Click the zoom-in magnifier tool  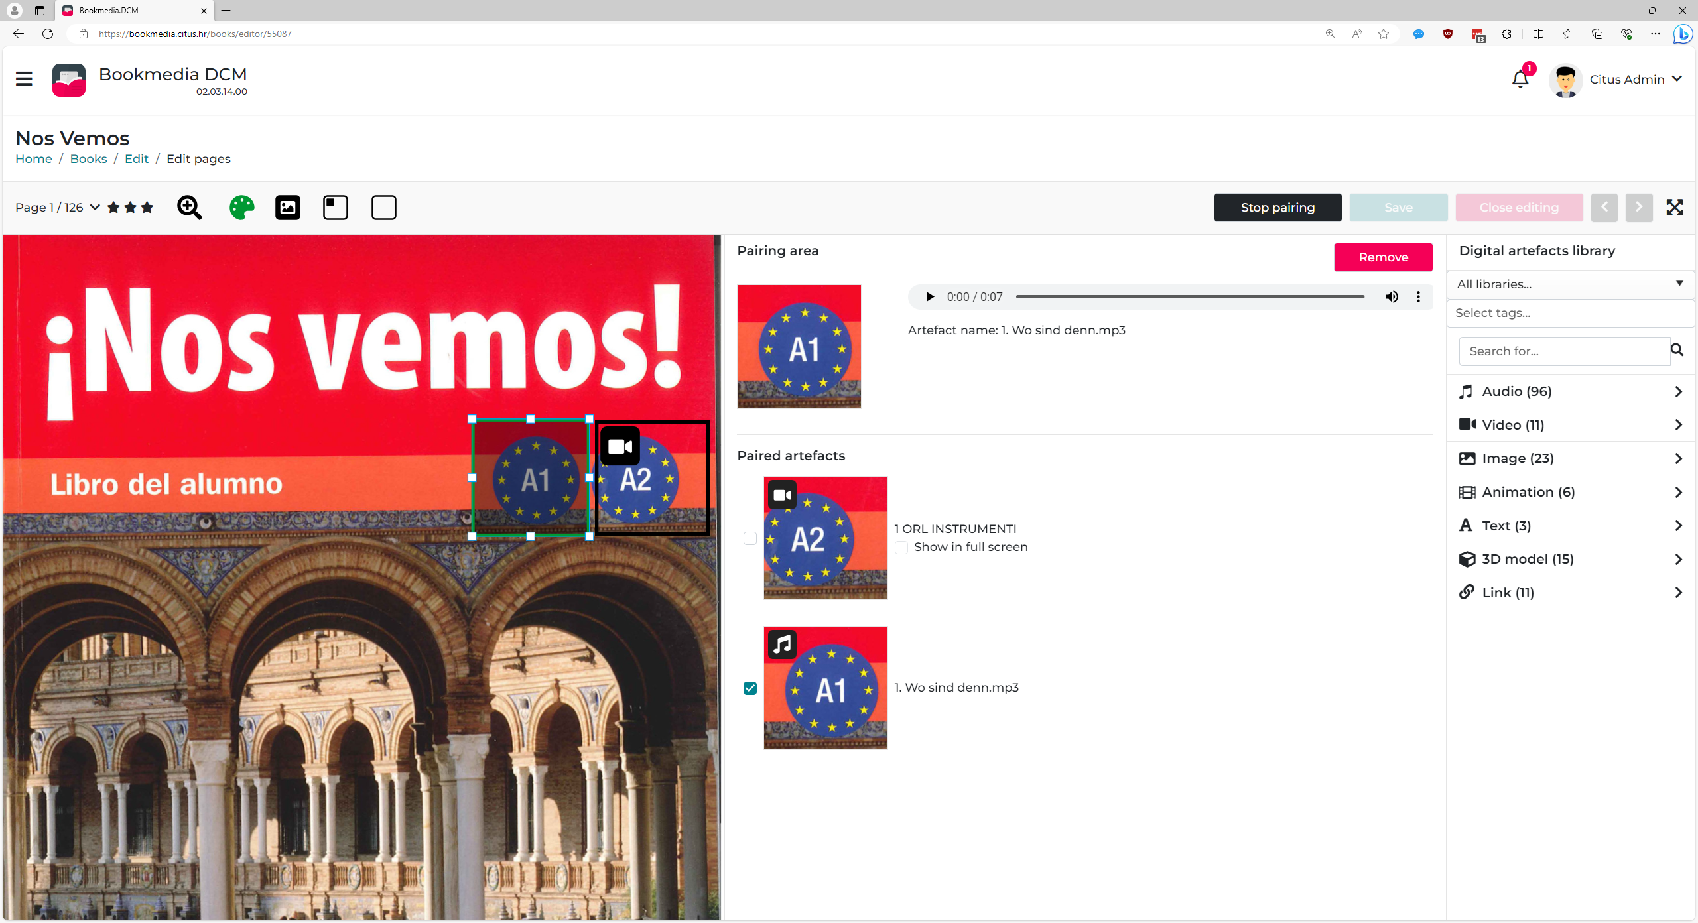click(189, 208)
